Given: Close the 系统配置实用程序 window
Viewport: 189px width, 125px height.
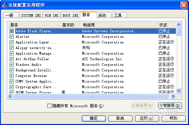Looking at the screenshot, I should 184,5.
